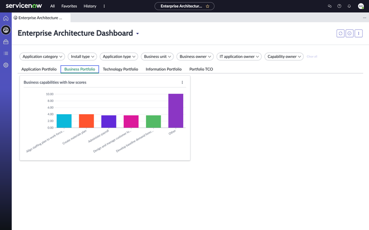Image resolution: width=369 pixels, height=230 pixels.
Task: Select the Business Portfolio tab
Action: click(80, 69)
